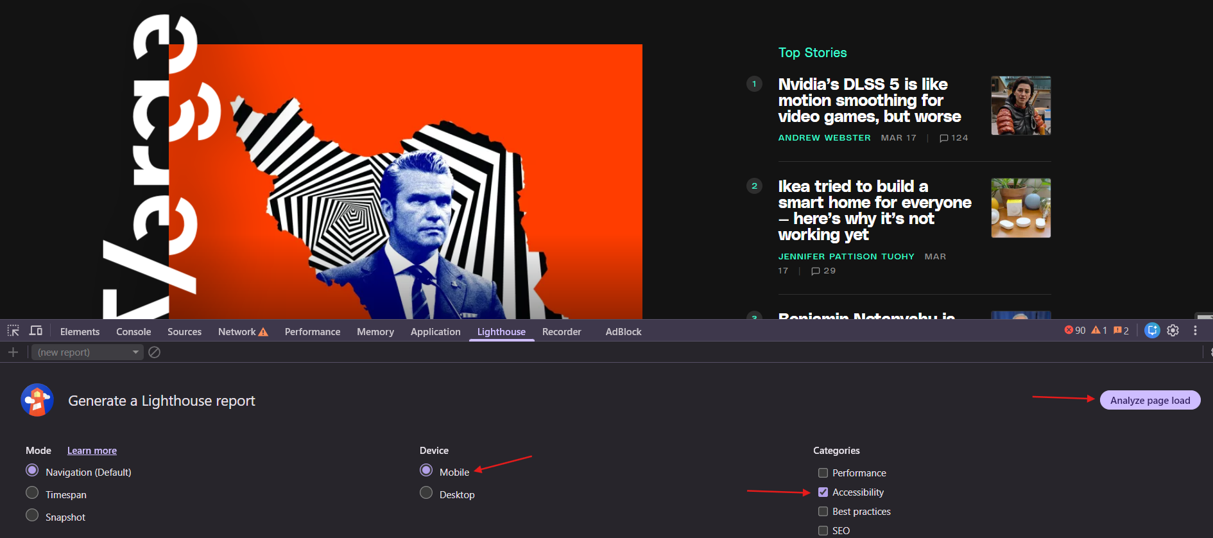Open DevTools settings gear
The image size is (1213, 538).
1173,330
